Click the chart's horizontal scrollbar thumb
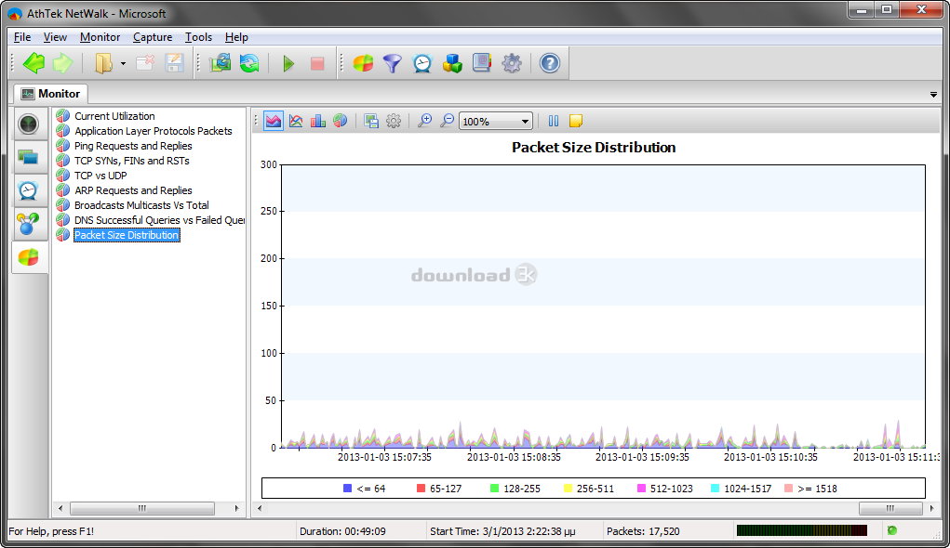The width and height of the screenshot is (950, 548). pyautogui.click(x=890, y=508)
